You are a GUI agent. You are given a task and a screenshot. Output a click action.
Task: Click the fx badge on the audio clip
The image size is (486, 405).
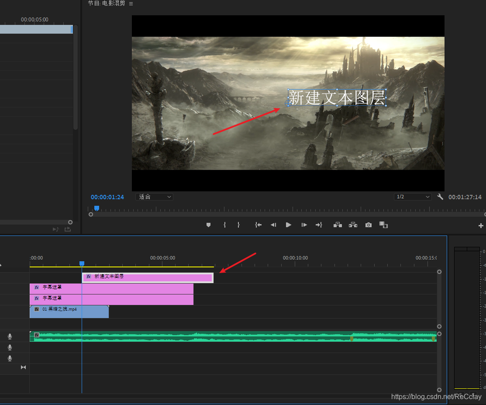pos(37,335)
